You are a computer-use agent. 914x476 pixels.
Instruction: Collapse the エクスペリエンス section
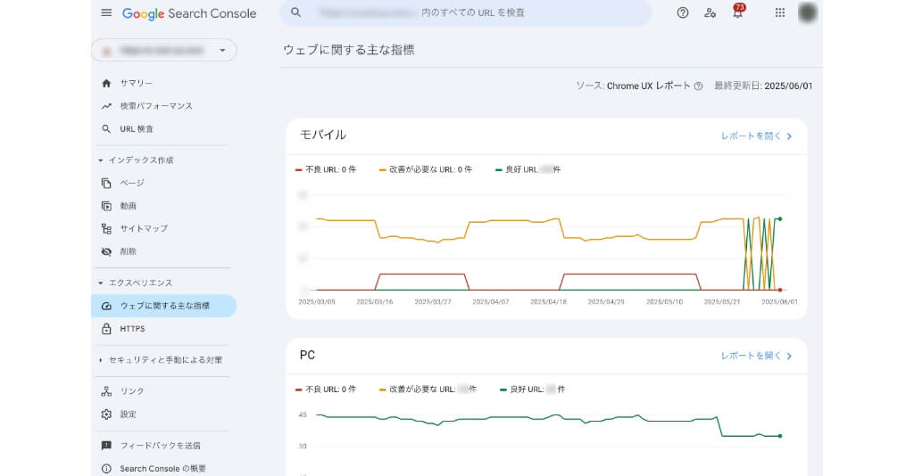click(x=100, y=283)
